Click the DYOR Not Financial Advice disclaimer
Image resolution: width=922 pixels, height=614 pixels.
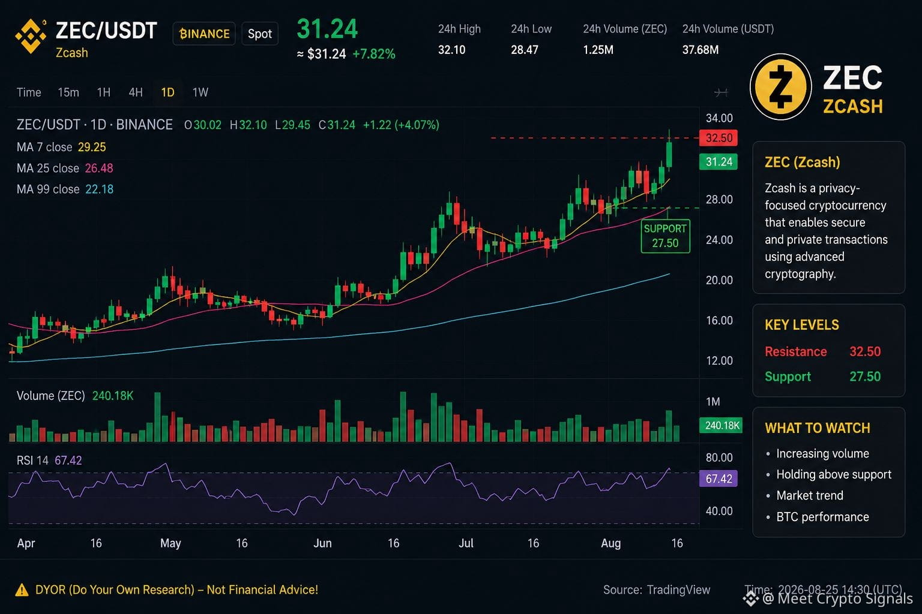(x=176, y=590)
